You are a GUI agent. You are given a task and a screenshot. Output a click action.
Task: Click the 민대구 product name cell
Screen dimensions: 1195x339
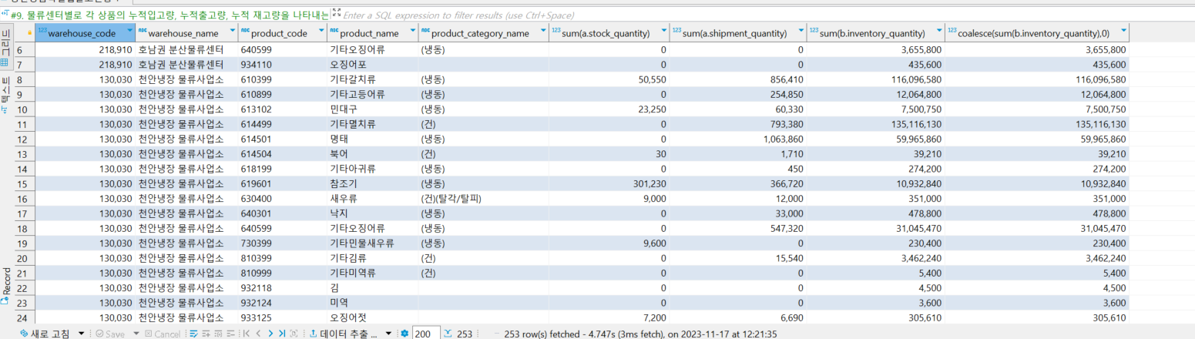coord(373,109)
